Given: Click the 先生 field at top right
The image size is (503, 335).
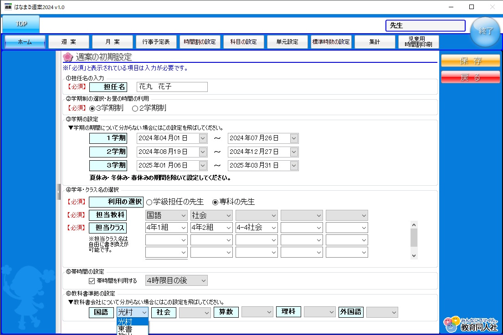Looking at the screenshot, I should [426, 25].
